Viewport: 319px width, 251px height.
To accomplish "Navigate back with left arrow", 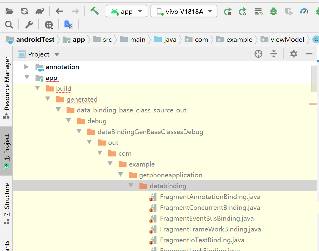I will point(59,11).
